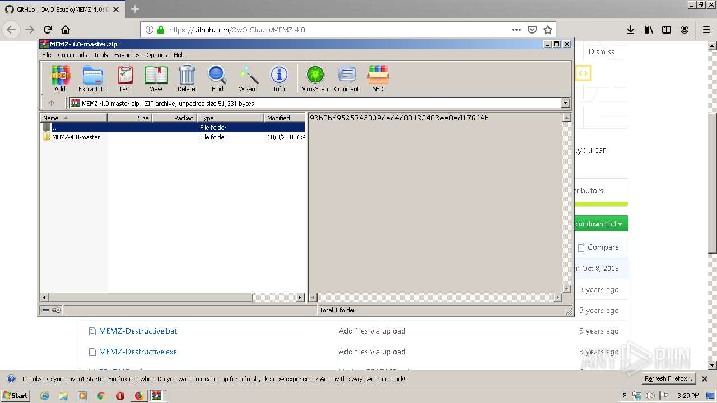Open the Windows Start menu
Viewport: 717px width, 403px height.
pyautogui.click(x=15, y=396)
